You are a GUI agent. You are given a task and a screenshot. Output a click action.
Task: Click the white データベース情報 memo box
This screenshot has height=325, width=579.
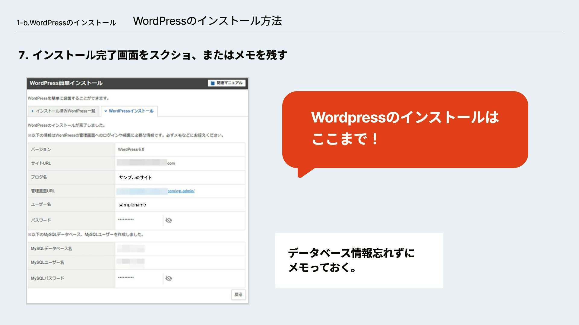pyautogui.click(x=359, y=261)
